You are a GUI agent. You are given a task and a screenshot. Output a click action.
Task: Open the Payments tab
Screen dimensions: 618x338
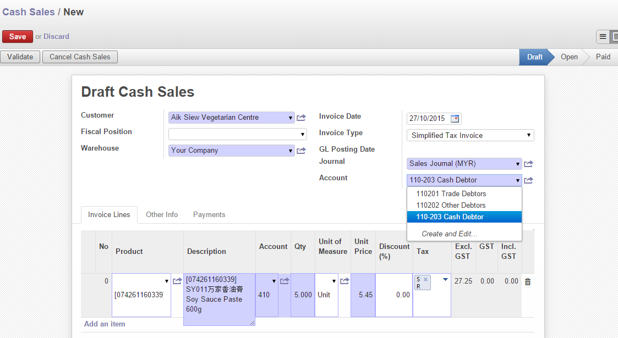[209, 214]
